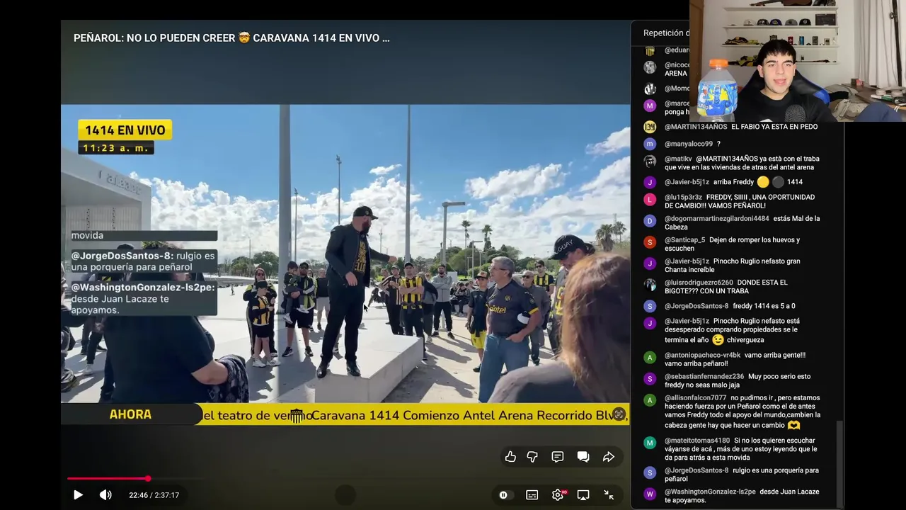The image size is (906, 510).
Task: Click @sebastianfernandez236 avatar
Action: (x=650, y=379)
